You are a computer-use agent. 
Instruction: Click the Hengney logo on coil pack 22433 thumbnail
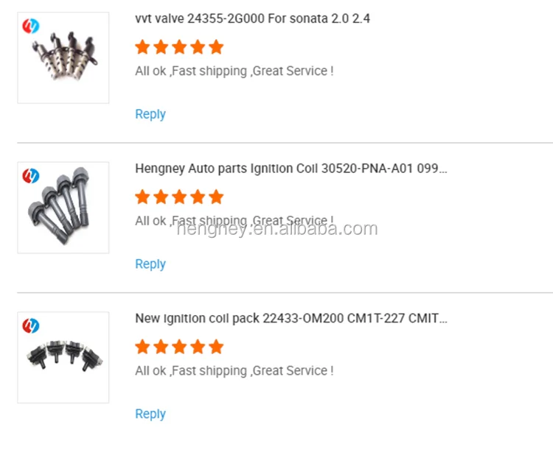tap(31, 325)
